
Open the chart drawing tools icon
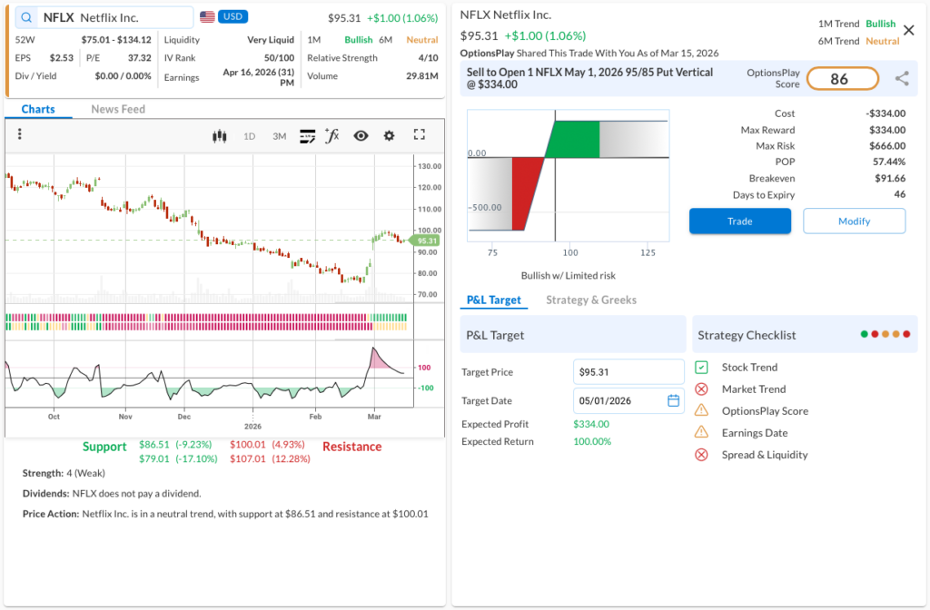click(307, 136)
